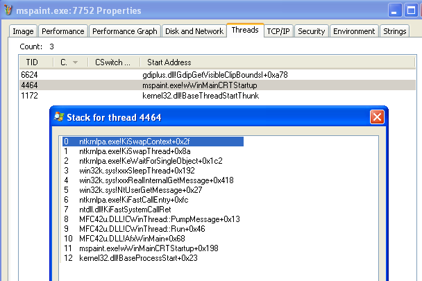Switch to the Security tab
Viewport: 422px width, 281px height.
312,31
